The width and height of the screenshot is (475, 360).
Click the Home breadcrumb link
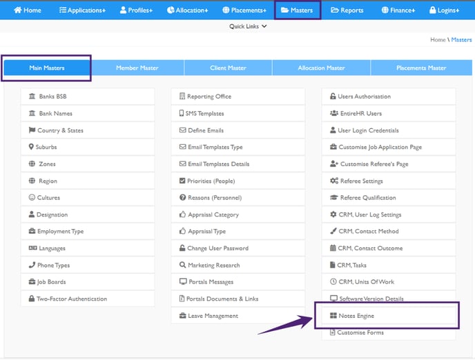point(438,39)
